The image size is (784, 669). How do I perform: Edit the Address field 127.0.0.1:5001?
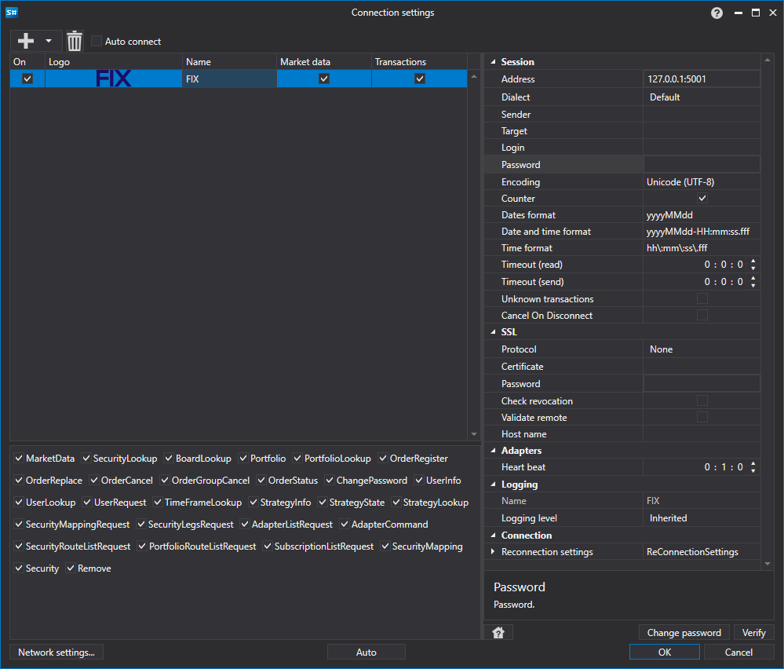click(702, 79)
